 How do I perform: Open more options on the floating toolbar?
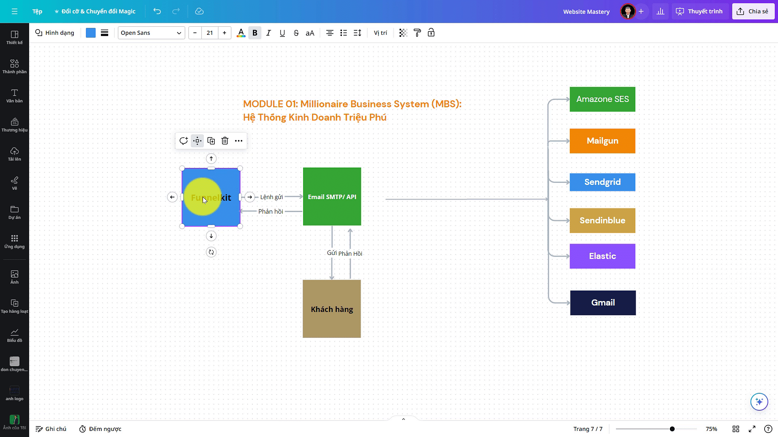239,141
